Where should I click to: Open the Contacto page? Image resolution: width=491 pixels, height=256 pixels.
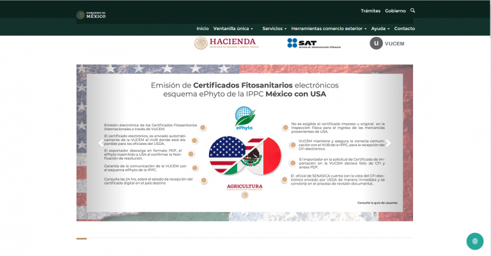point(405,29)
